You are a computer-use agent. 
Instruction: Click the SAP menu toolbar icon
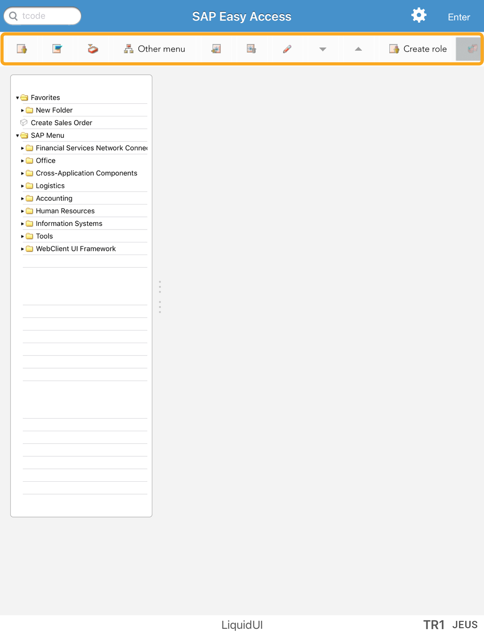pos(57,49)
